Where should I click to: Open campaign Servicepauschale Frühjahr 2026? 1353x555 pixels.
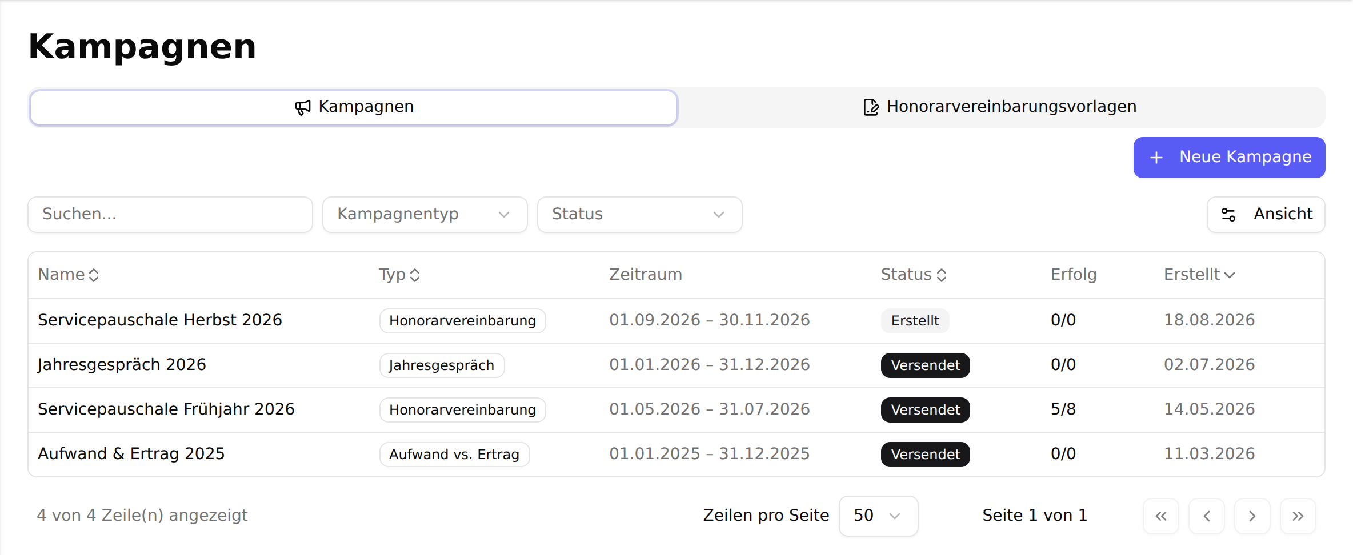(x=166, y=409)
